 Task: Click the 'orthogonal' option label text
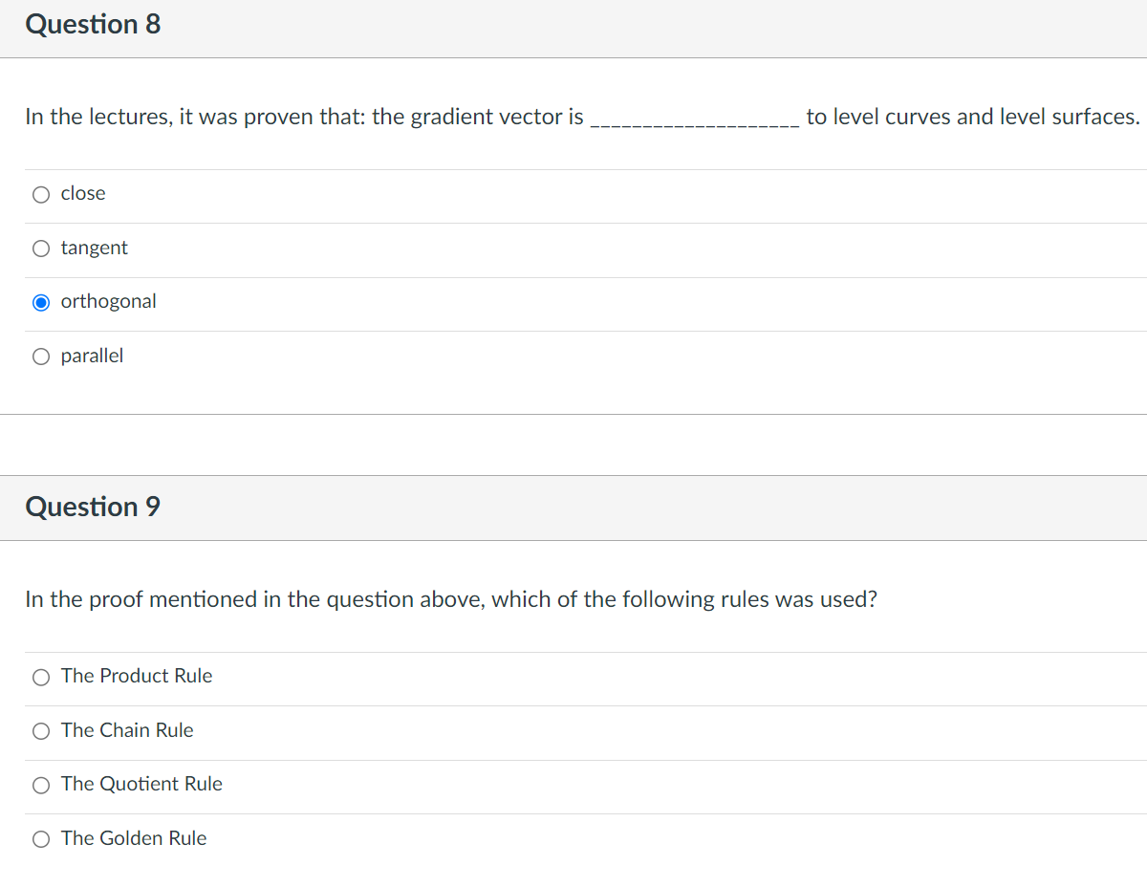(x=108, y=301)
